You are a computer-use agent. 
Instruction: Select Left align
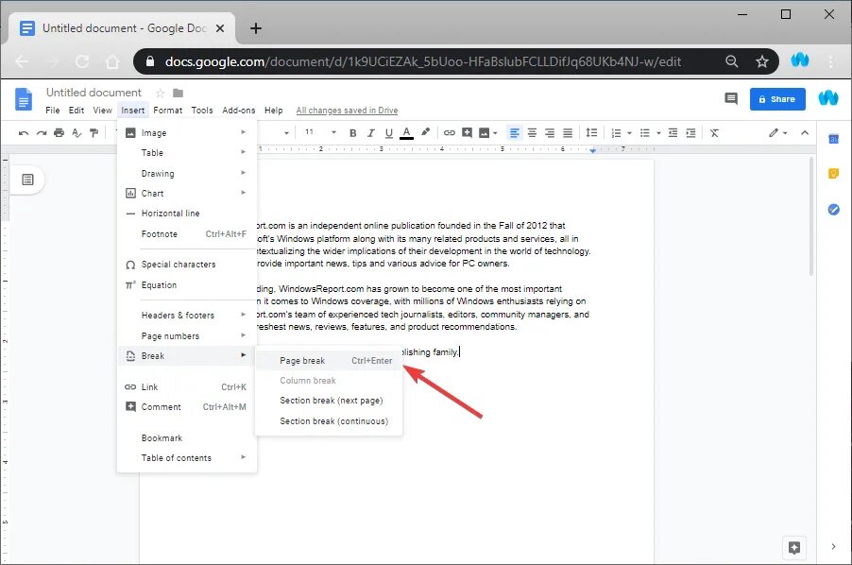click(x=514, y=132)
